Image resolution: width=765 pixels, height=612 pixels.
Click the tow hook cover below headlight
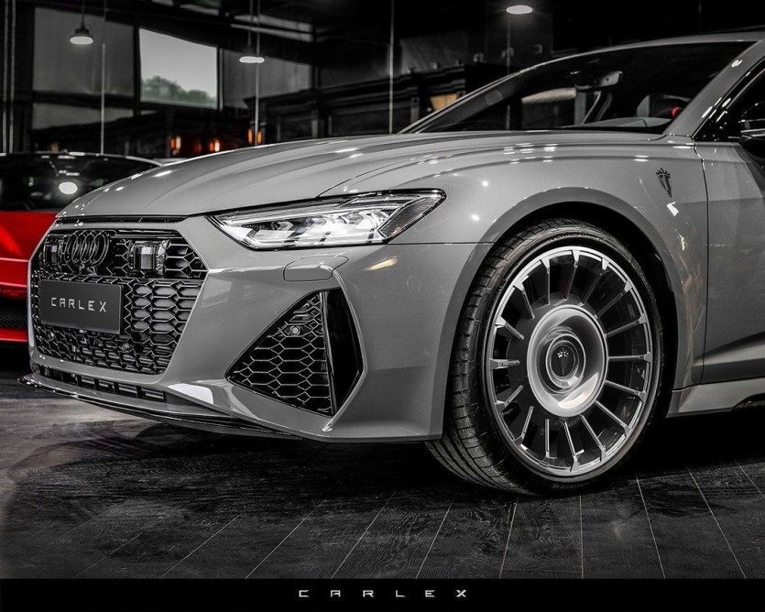[x=315, y=268]
